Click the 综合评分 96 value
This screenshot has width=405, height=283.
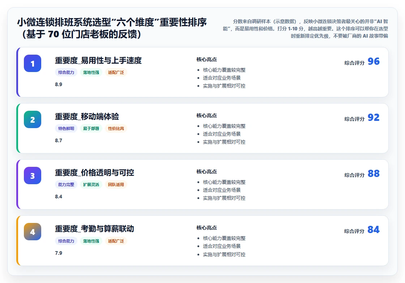[374, 61]
